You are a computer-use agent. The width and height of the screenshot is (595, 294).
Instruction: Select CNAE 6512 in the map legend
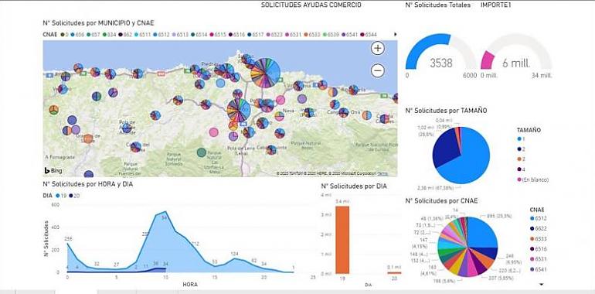tap(161, 35)
